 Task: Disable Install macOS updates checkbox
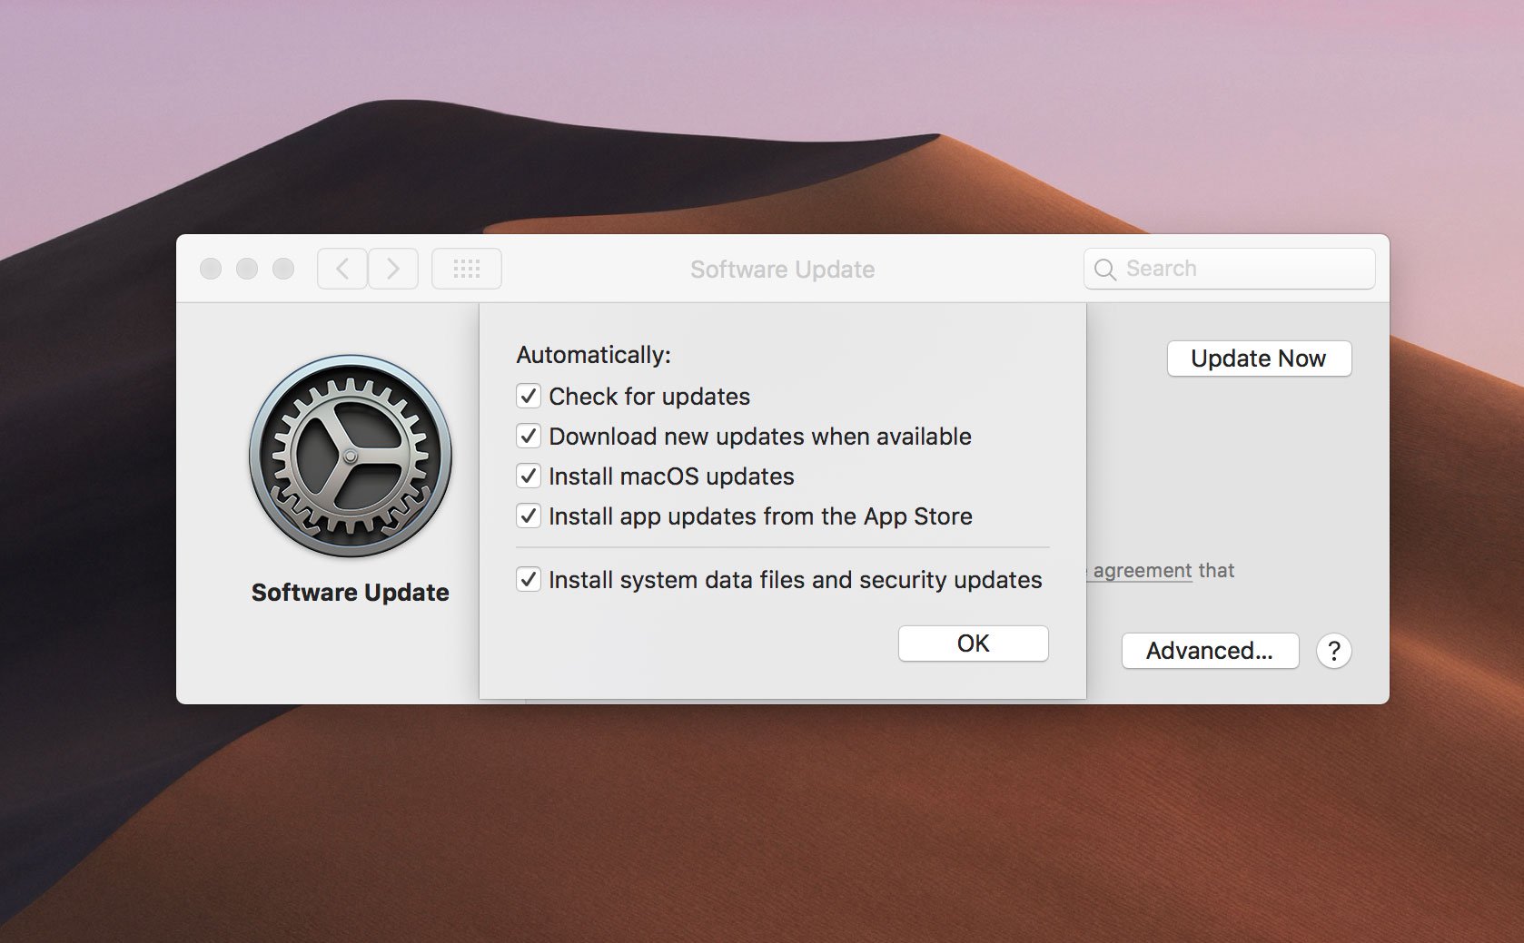click(529, 476)
